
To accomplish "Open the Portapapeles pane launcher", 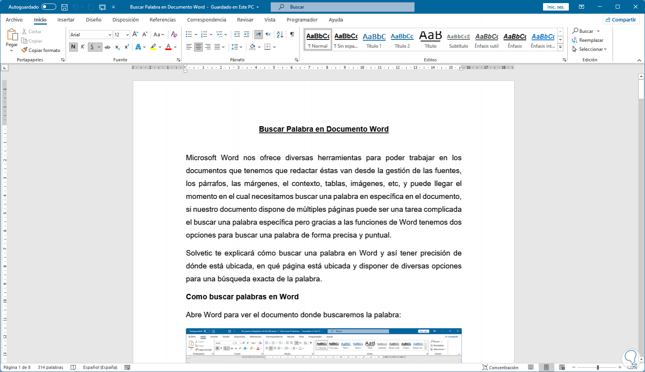I will [63, 60].
